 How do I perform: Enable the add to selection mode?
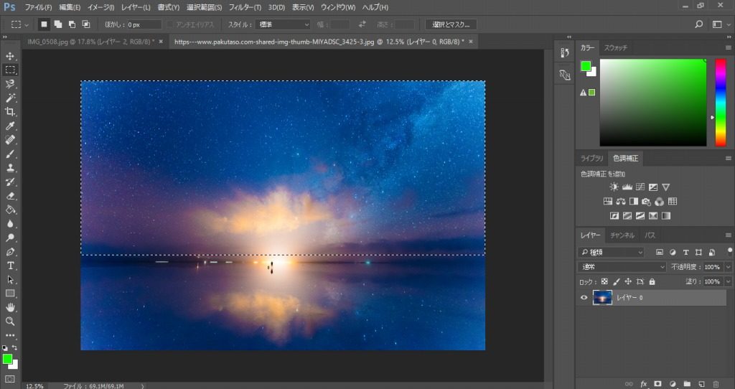pos(57,24)
